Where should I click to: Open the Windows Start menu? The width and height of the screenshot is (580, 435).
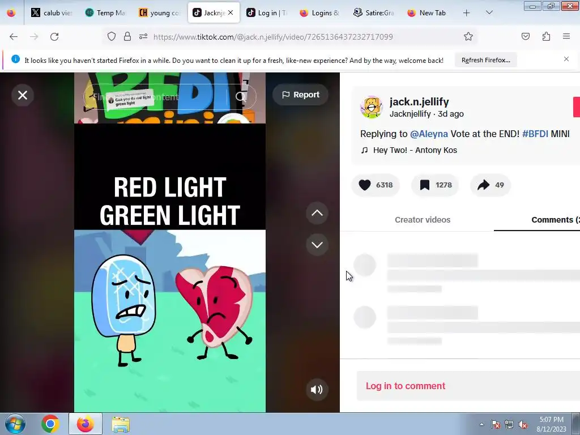(x=15, y=424)
